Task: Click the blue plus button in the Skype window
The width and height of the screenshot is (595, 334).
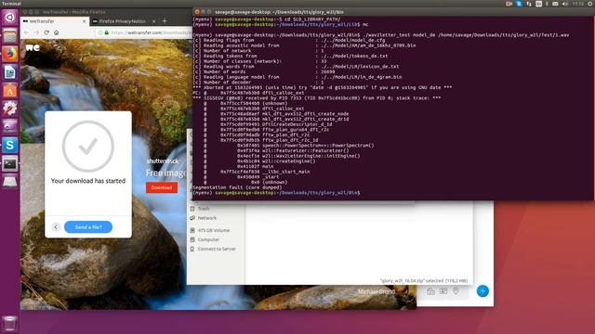Action: pyautogui.click(x=483, y=291)
